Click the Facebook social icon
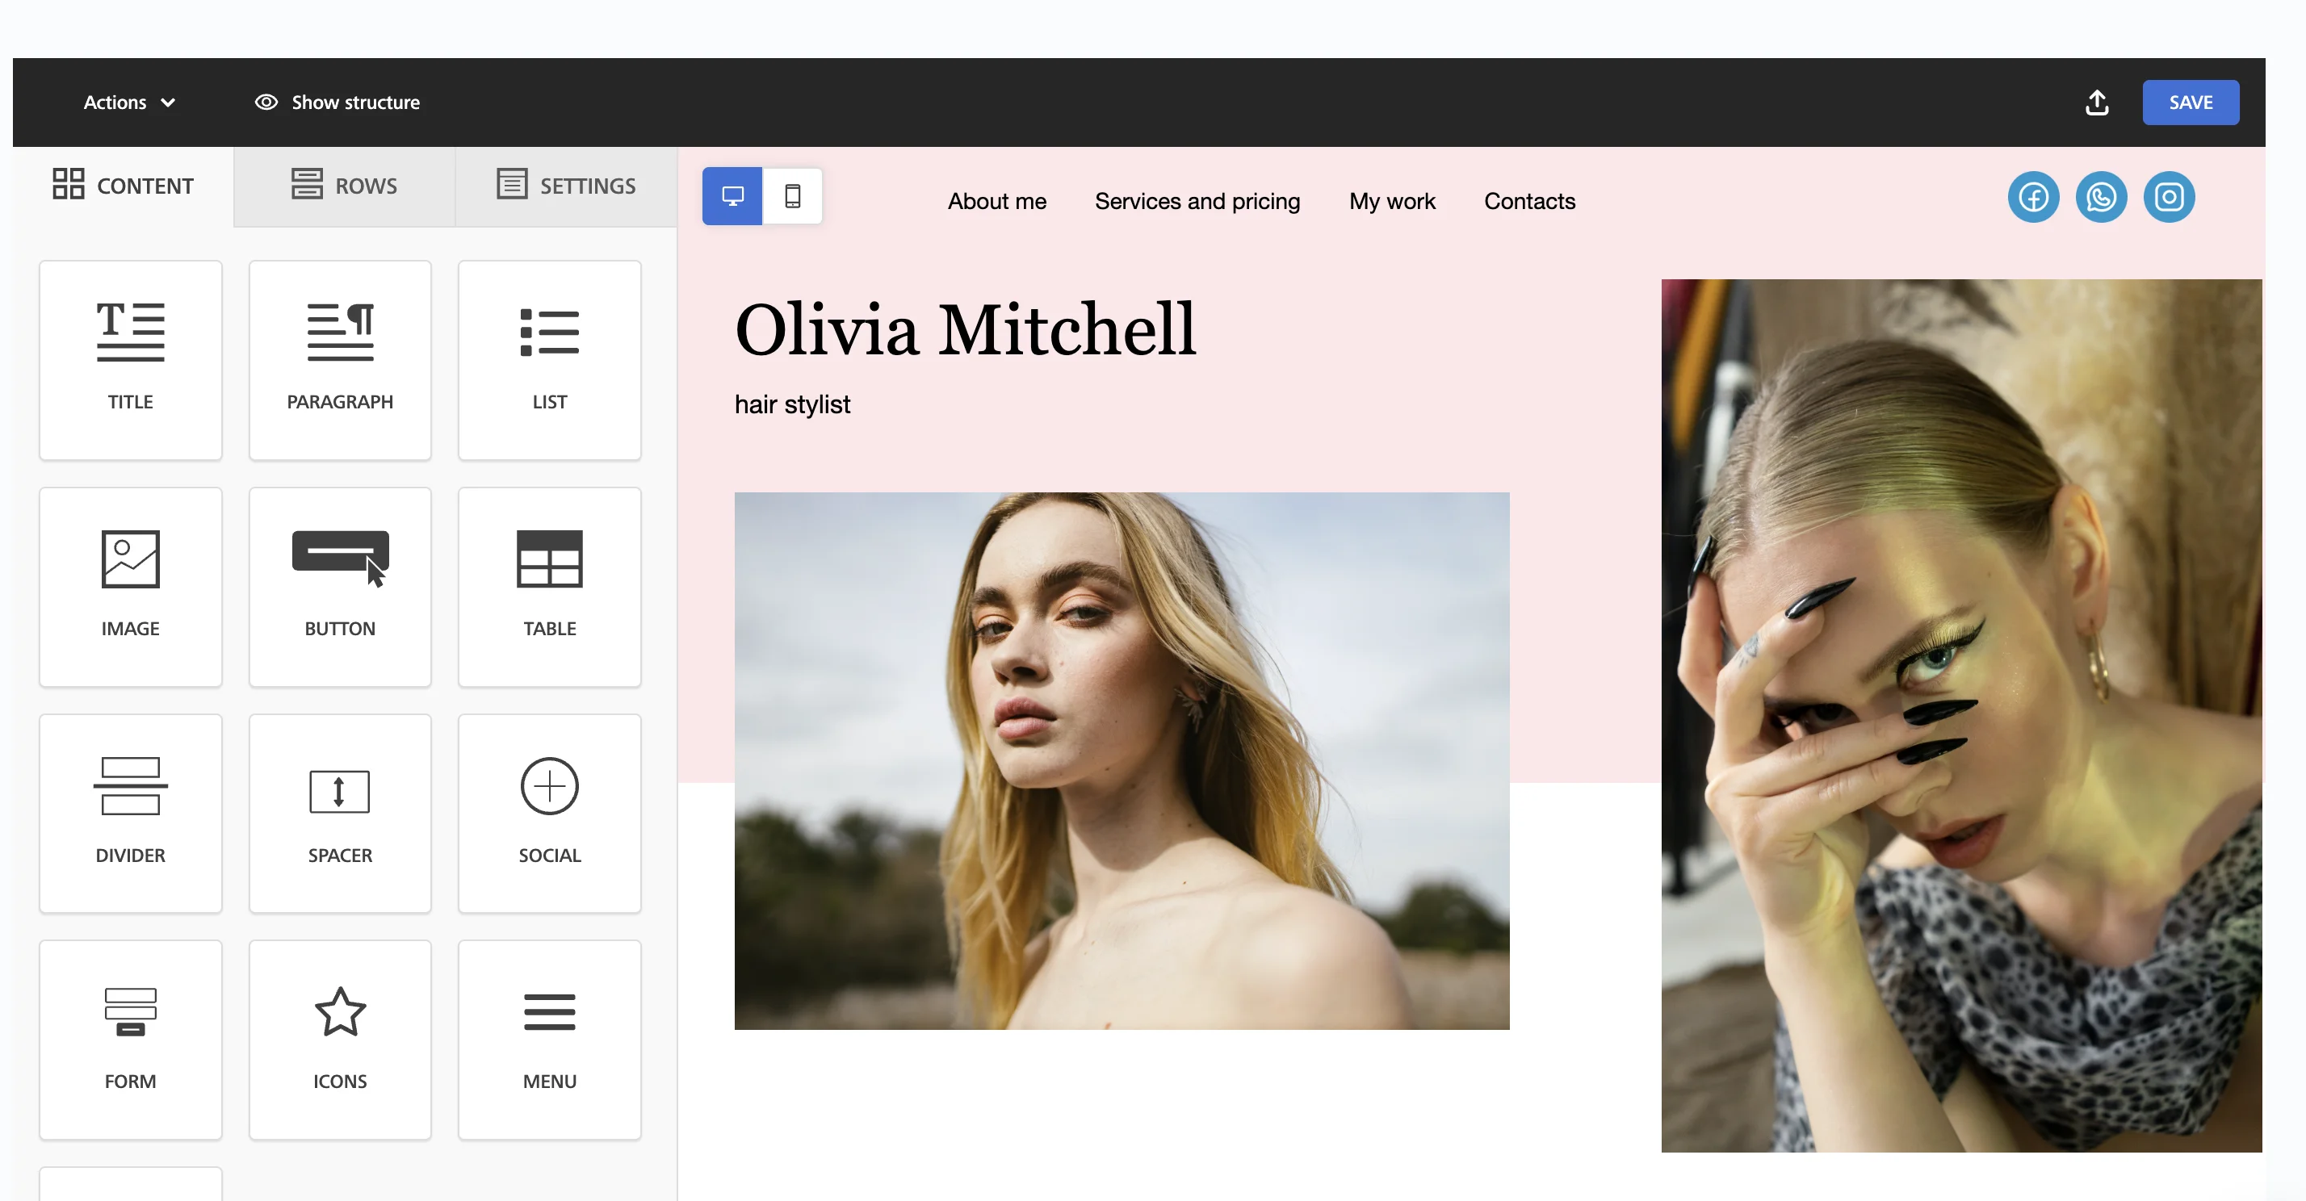2306x1201 pixels. (2033, 197)
